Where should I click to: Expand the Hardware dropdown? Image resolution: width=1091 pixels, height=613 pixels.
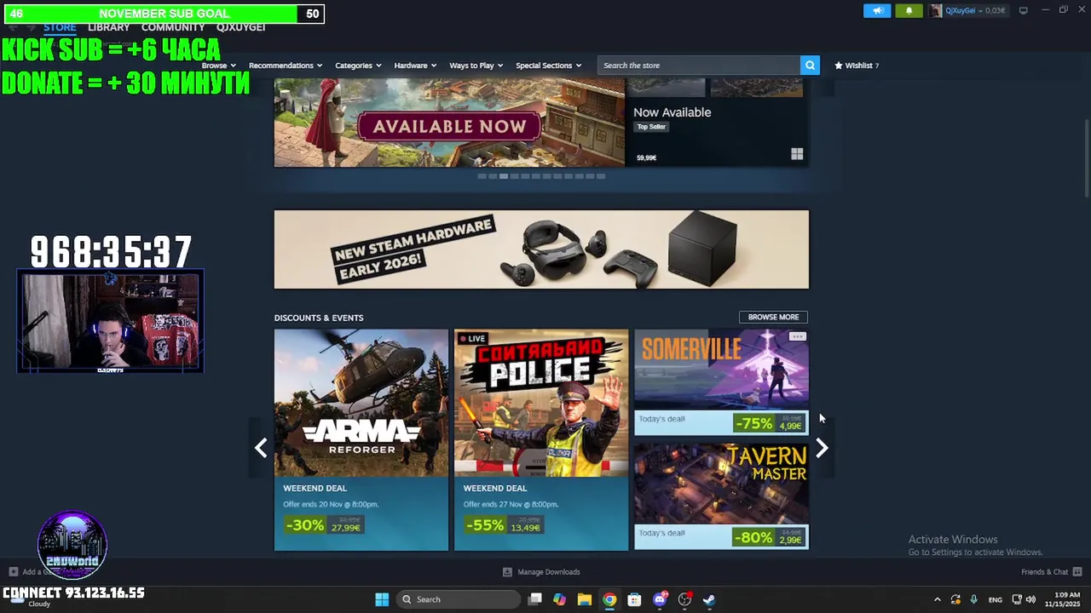[x=415, y=66]
